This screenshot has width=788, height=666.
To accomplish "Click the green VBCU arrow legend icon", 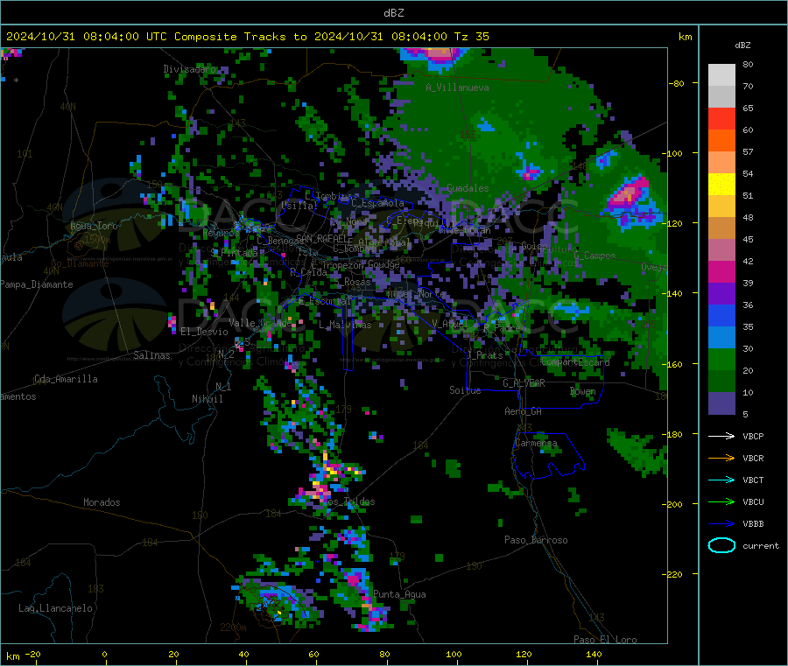I will [721, 501].
